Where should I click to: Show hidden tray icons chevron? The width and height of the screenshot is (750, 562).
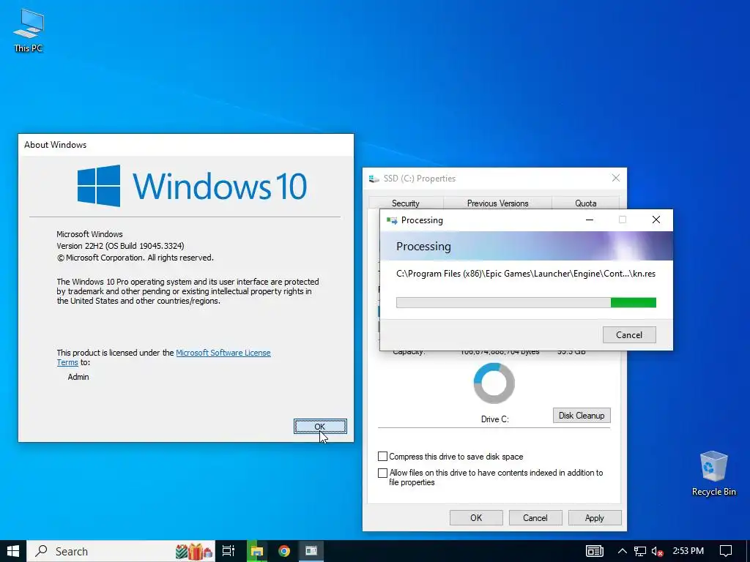pos(623,551)
